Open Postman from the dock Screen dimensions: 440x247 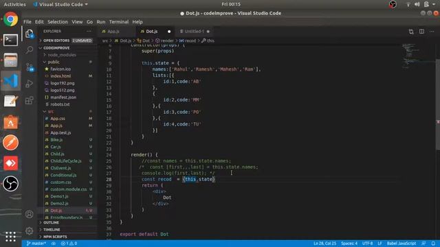11,143
